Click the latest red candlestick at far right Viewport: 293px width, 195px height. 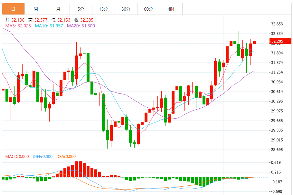click(254, 43)
